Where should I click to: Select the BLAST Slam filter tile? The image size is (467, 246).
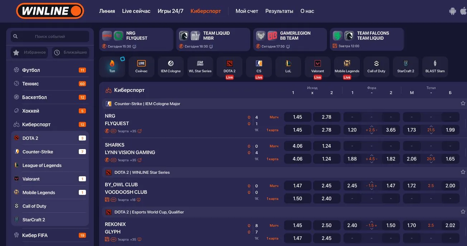[435, 67]
